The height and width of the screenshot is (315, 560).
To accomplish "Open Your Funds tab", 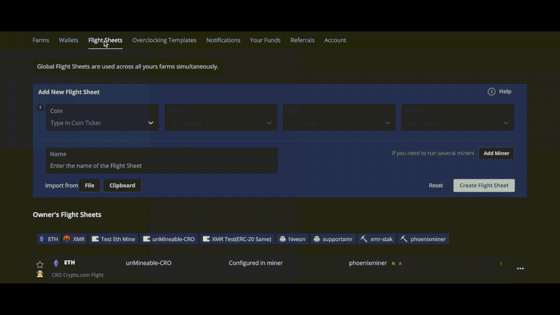I will point(265,40).
